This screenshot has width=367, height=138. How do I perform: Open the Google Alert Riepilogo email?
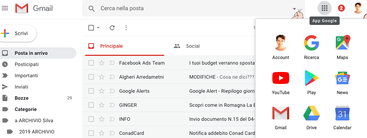point(169,91)
